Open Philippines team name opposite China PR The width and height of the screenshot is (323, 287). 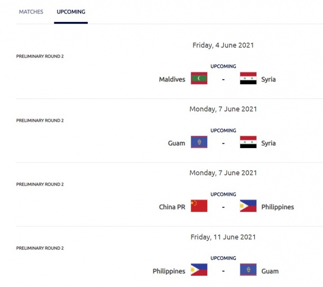(277, 207)
